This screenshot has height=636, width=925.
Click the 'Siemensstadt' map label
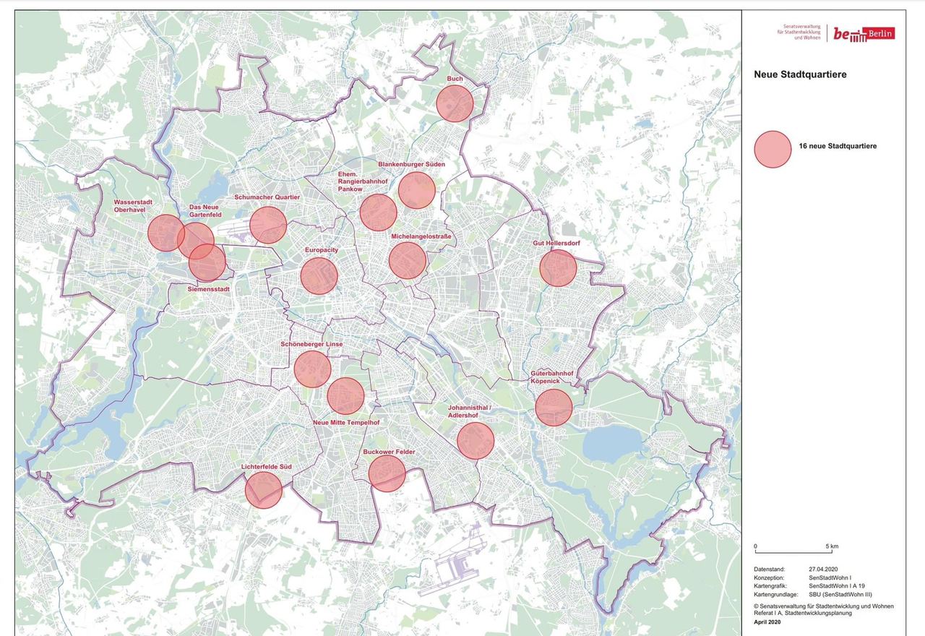pos(208,289)
